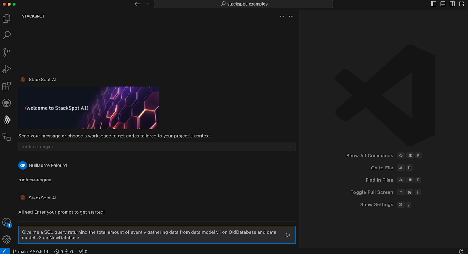Open remote window indicator in status bar

(4, 251)
